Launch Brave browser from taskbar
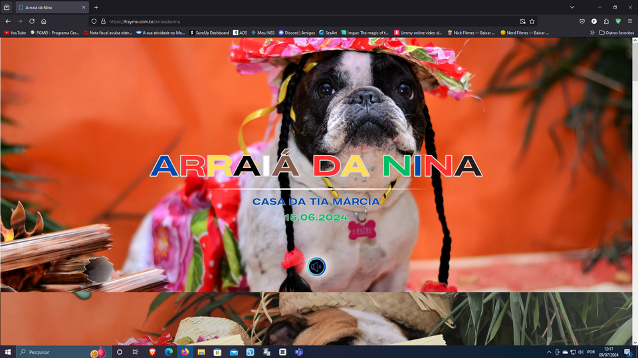 click(152, 352)
